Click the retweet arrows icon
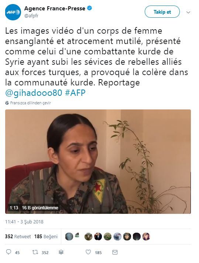The width and height of the screenshot is (199, 263). point(35,252)
